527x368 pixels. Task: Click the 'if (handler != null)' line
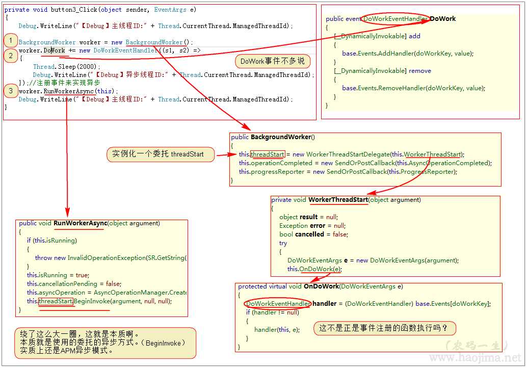[x=273, y=312]
